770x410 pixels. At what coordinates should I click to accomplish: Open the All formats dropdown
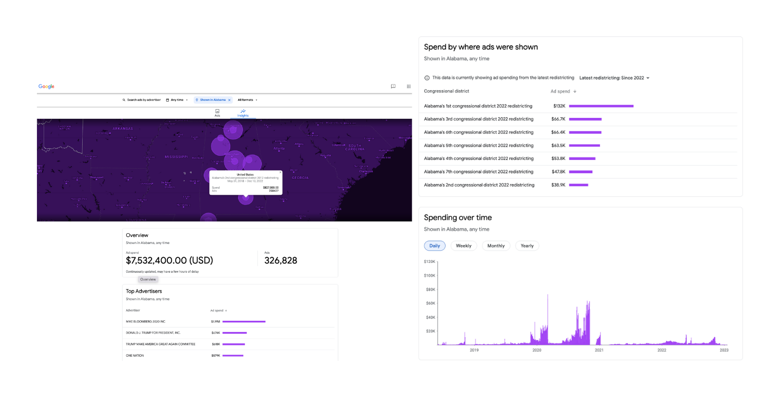point(247,100)
